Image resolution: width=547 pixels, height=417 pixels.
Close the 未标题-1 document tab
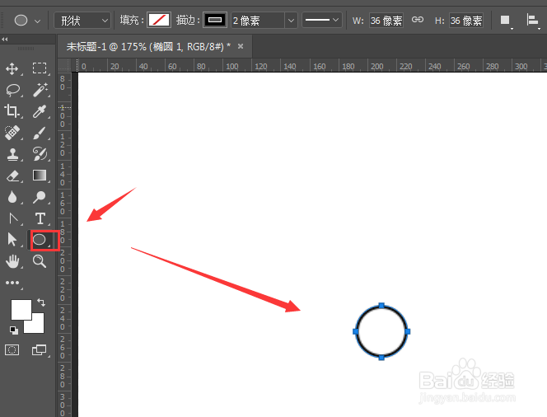241,46
